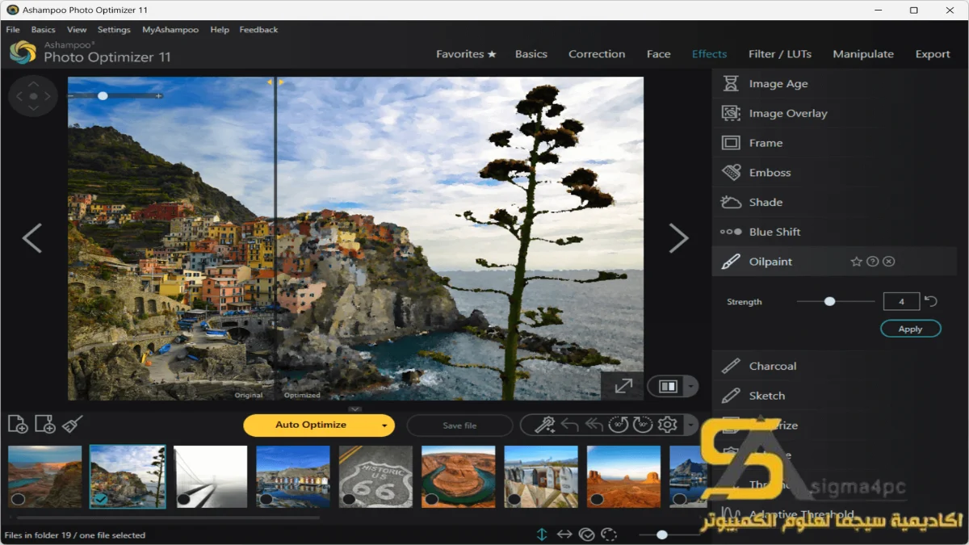Click zoom-in plus beside zoom slider
Screen dimensions: 969x545
pyautogui.click(x=159, y=96)
